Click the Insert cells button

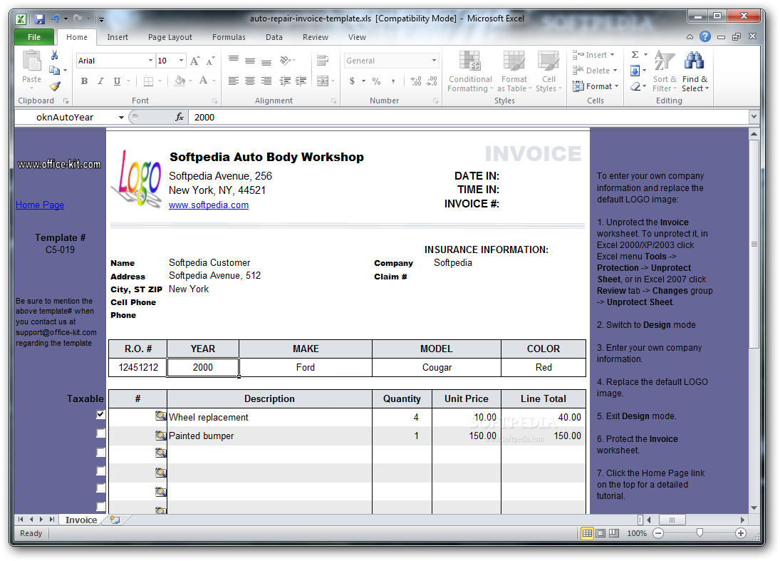(594, 55)
